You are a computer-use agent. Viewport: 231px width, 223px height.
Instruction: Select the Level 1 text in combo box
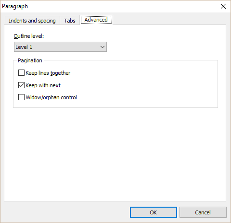(x=24, y=47)
